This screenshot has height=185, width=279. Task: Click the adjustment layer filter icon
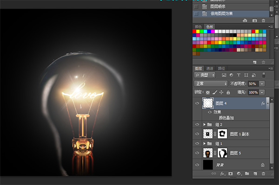(x=231, y=75)
